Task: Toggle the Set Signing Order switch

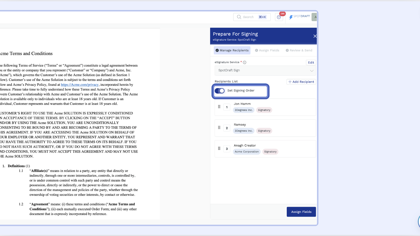Action: 220,91
